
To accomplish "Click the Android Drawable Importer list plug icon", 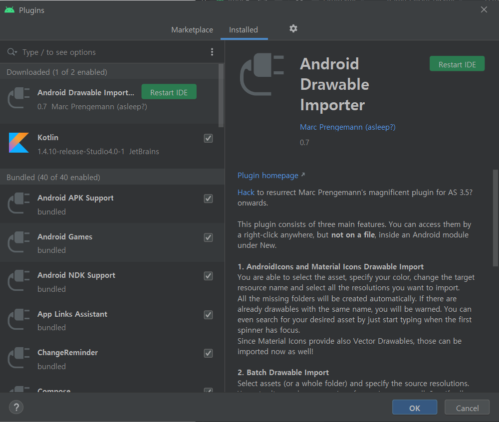I will [x=18, y=98].
